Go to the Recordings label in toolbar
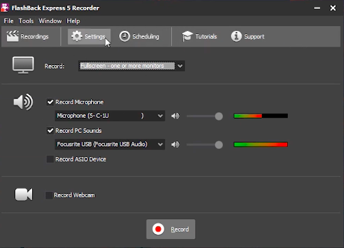This screenshot has width=344, height=248. tap(34, 36)
